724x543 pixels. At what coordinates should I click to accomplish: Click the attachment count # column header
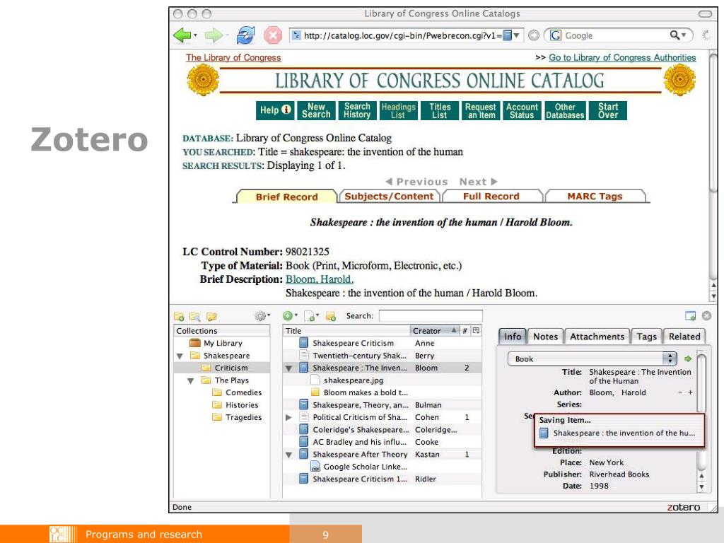tap(465, 331)
